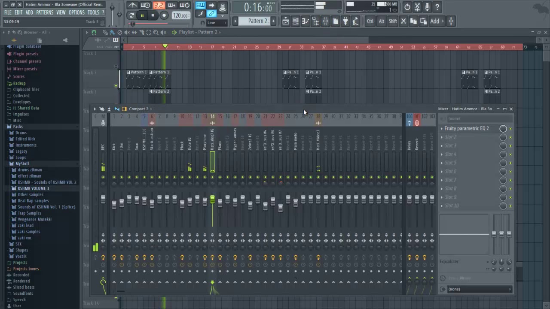Open the OPTIONS menu
The image size is (550, 309).
pyautogui.click(x=77, y=12)
